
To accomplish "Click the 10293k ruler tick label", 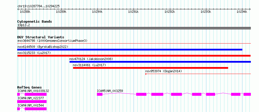I will pos(206,12).
